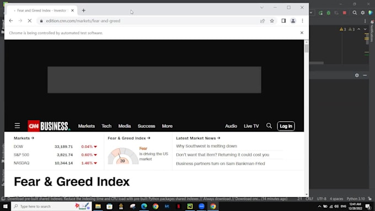Open Windows notification center icon
The height and width of the screenshot is (211, 375).
pos(368,207)
